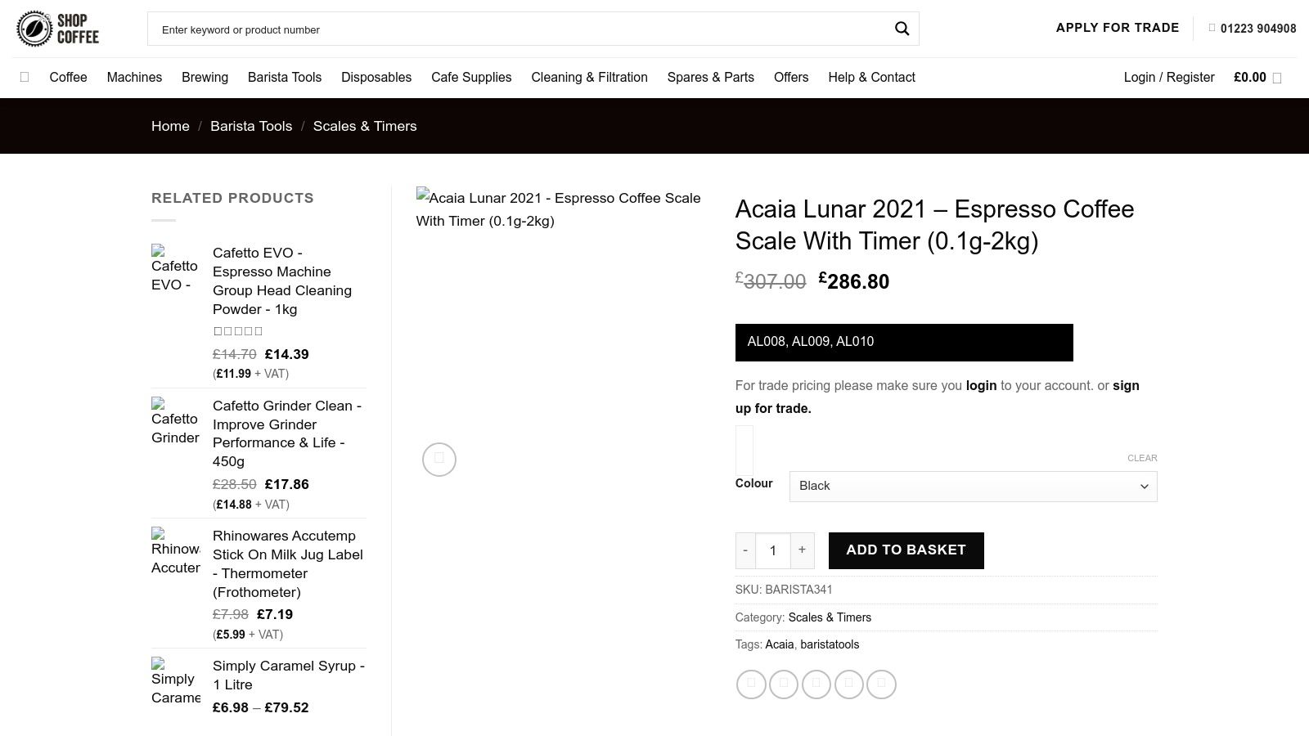Click the fifth social share icon

click(882, 684)
